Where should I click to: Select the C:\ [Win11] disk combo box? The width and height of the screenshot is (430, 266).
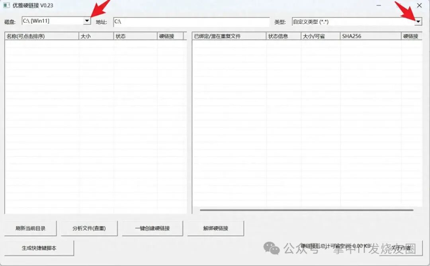52,21
